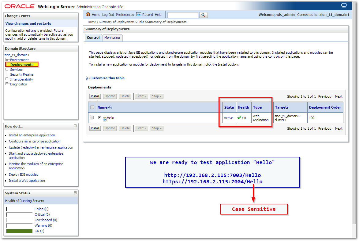Expand the Services tree node
This screenshot has height=241, width=359.
point(7,69)
